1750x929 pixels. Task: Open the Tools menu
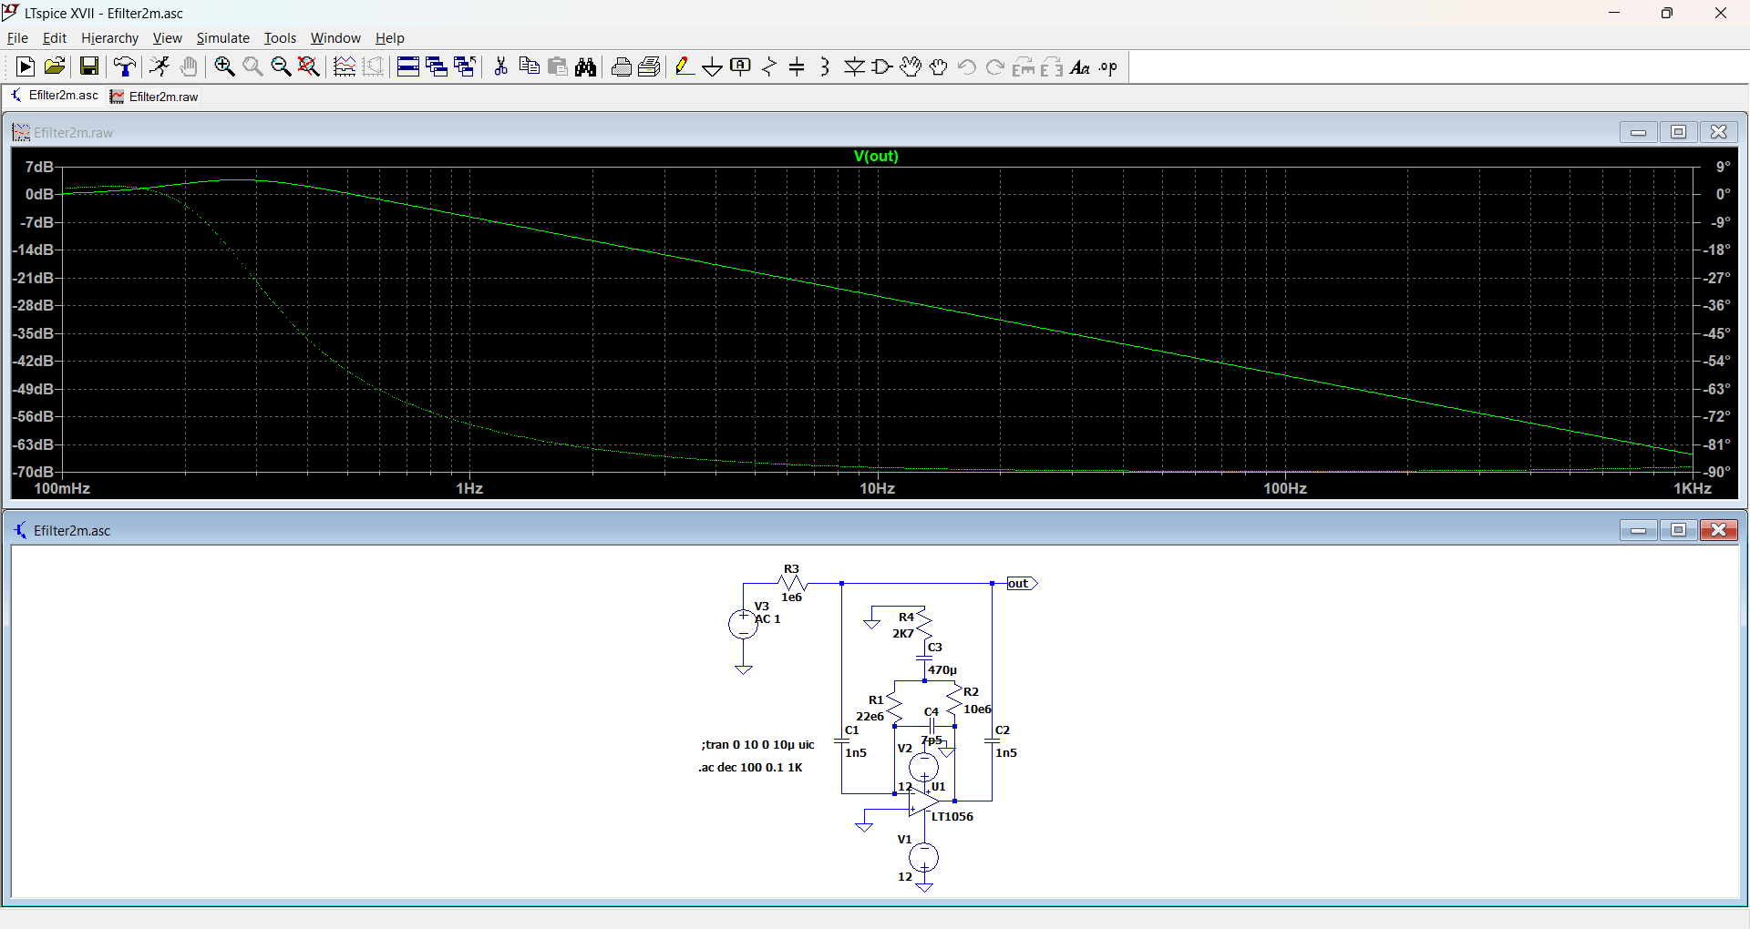280,38
